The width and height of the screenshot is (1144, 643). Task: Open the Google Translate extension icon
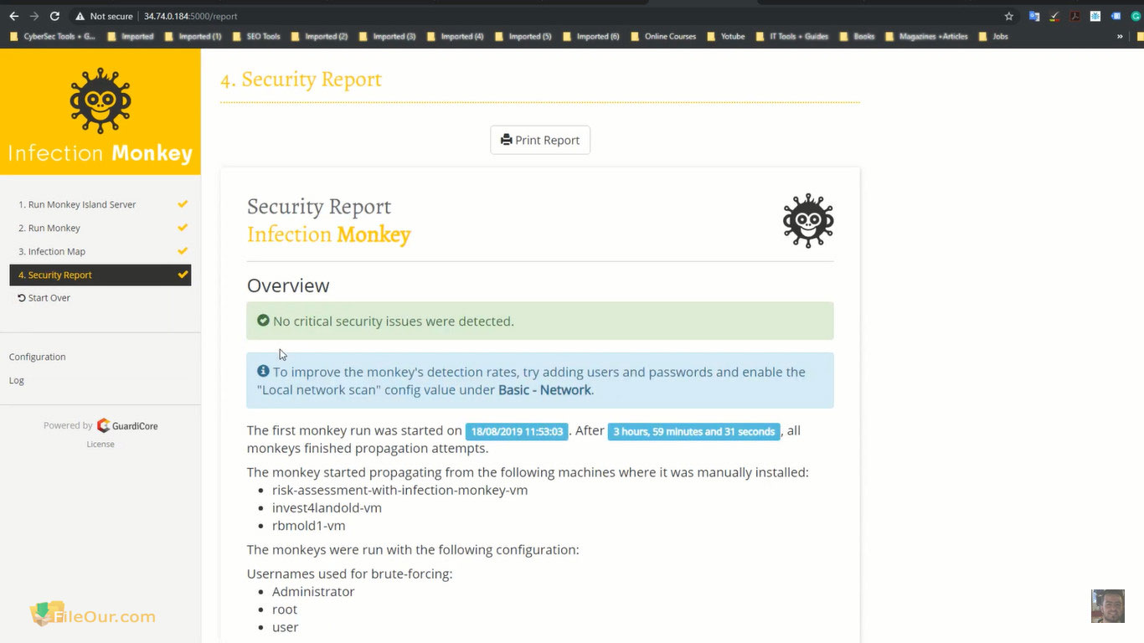pos(1034,16)
